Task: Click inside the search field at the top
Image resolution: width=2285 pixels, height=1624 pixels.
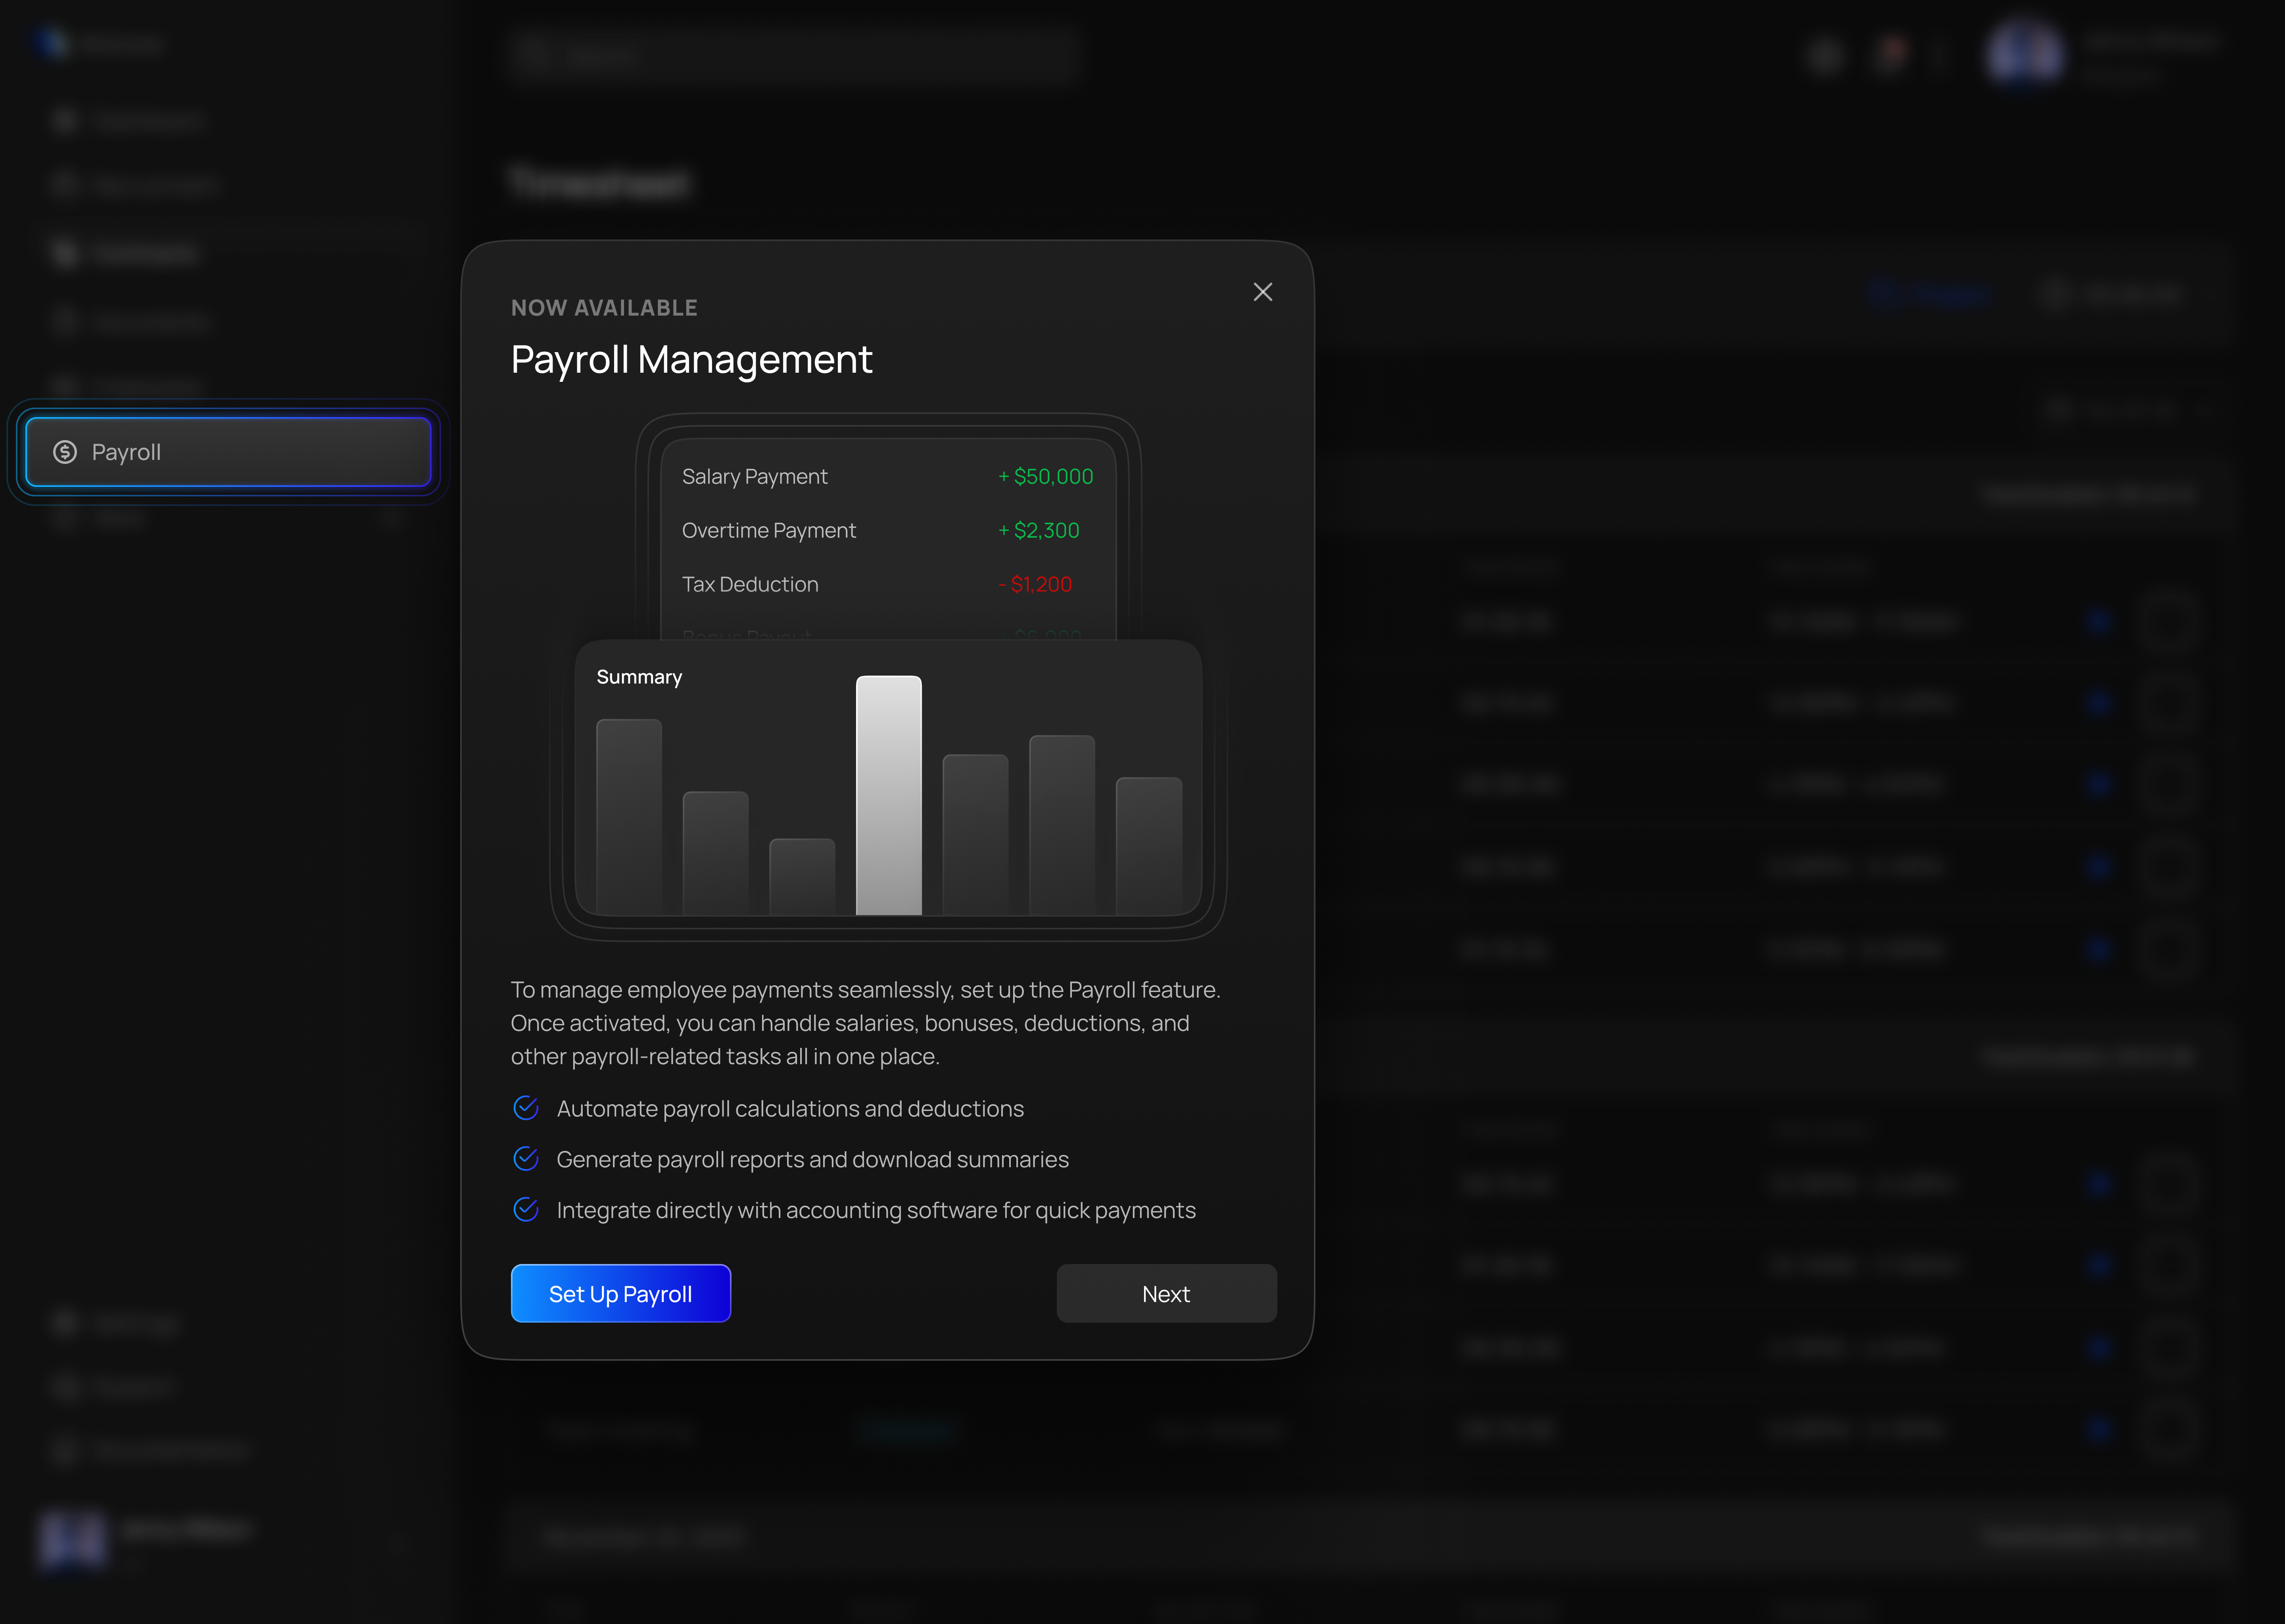Action: tap(790, 56)
